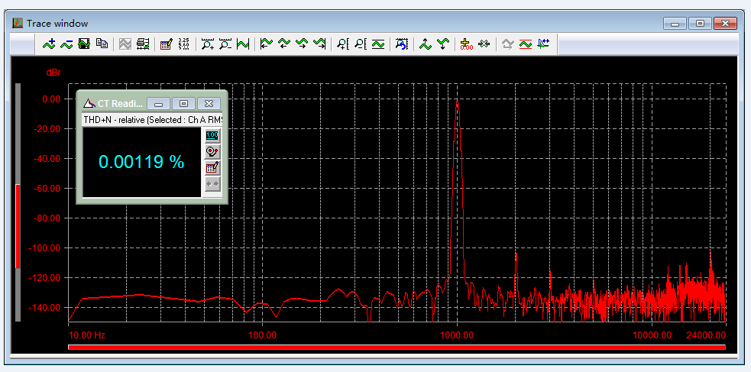The width and height of the screenshot is (751, 372).
Task: Zoom in vertically with magnifier plus bracket icon
Action: pyautogui.click(x=343, y=44)
